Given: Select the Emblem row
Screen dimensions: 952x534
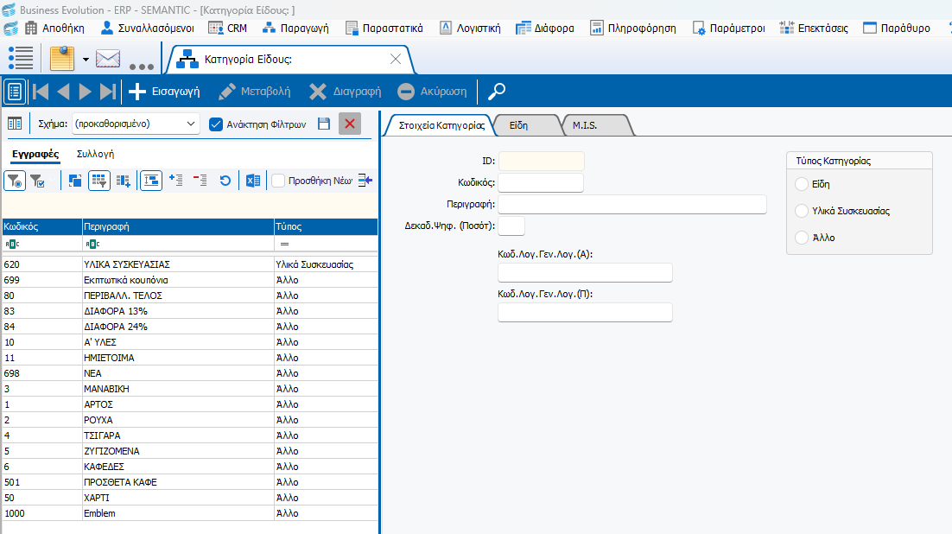Looking at the screenshot, I should pos(190,513).
